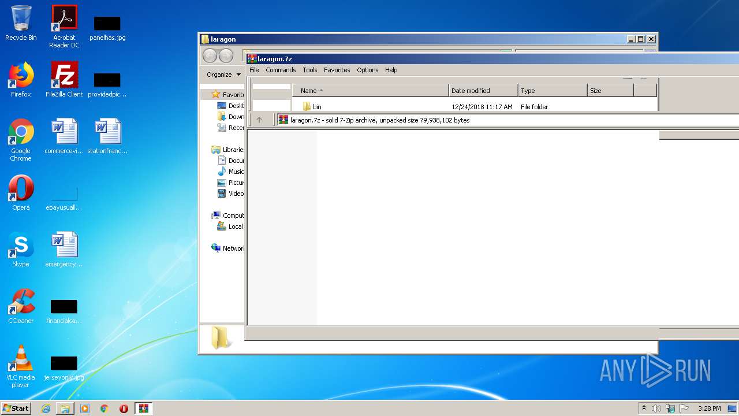
Task: Launch VLC media player shortcut
Action: (21, 366)
